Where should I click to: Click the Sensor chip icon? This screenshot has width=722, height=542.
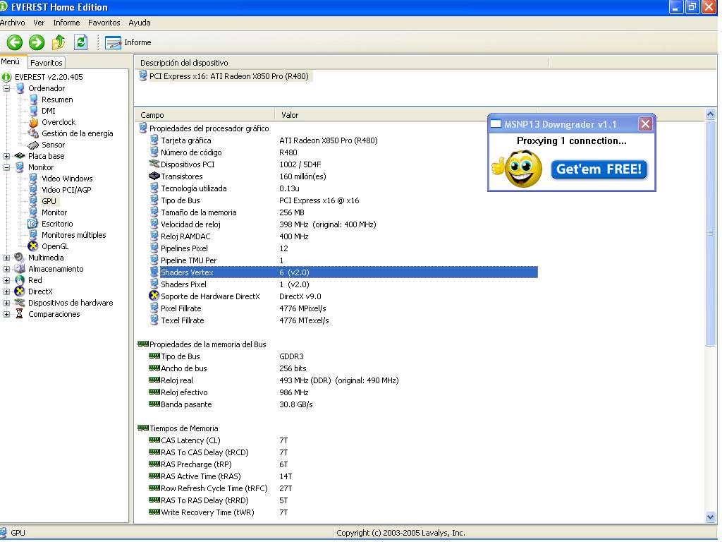pos(33,145)
